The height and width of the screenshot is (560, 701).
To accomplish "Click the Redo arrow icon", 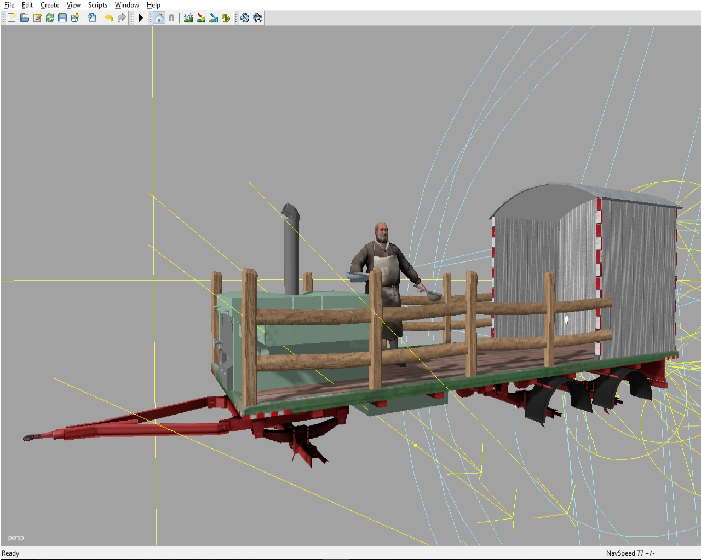I will coord(122,18).
